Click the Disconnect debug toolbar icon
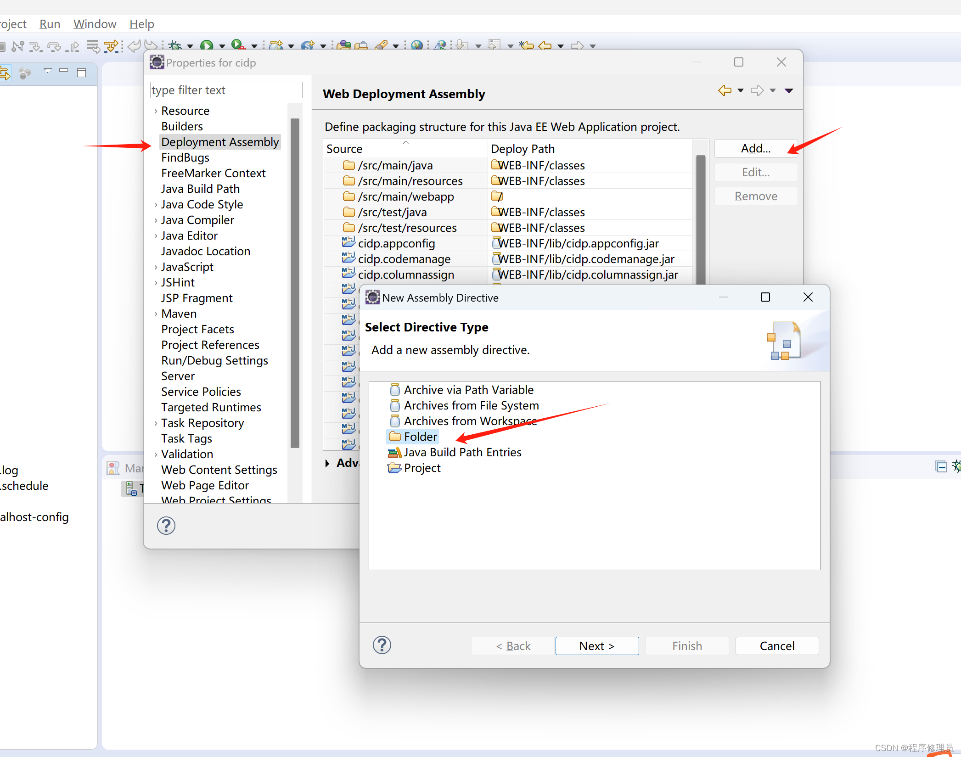This screenshot has width=961, height=757. point(18,46)
